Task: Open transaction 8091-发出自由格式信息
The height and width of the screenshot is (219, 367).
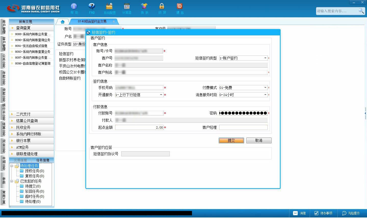Action: 31,46
